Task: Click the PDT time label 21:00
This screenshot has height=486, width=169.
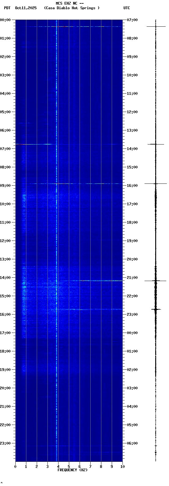Action: click(x=6, y=407)
